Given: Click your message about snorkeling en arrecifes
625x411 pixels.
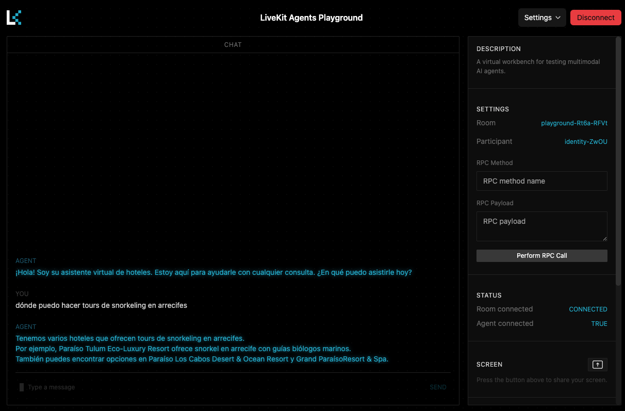Looking at the screenshot, I should tap(101, 305).
